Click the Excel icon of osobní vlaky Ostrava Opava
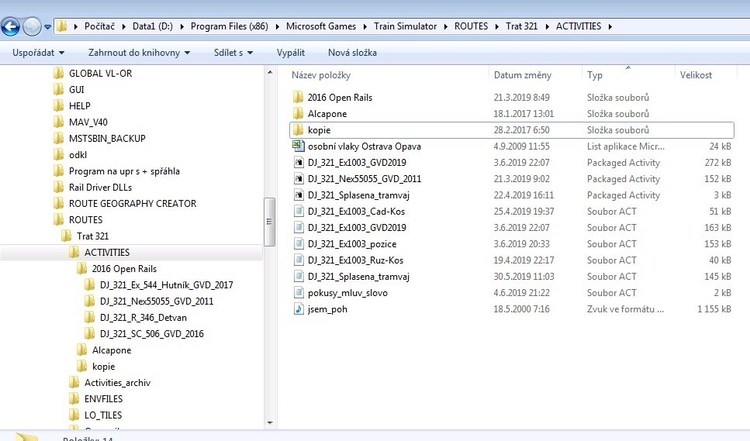 point(298,146)
